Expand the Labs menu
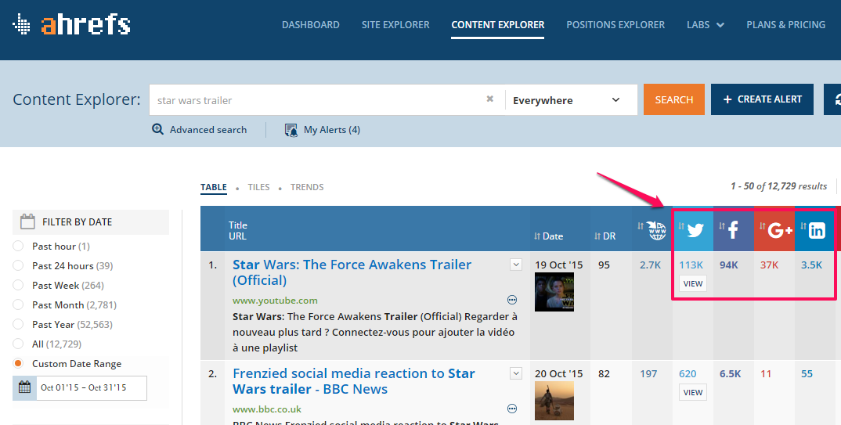841x425 pixels. (706, 24)
